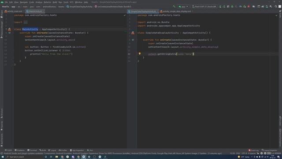The width and height of the screenshot is (282, 159).
Task: Click the updates available status bar message
Action: tap(113, 153)
